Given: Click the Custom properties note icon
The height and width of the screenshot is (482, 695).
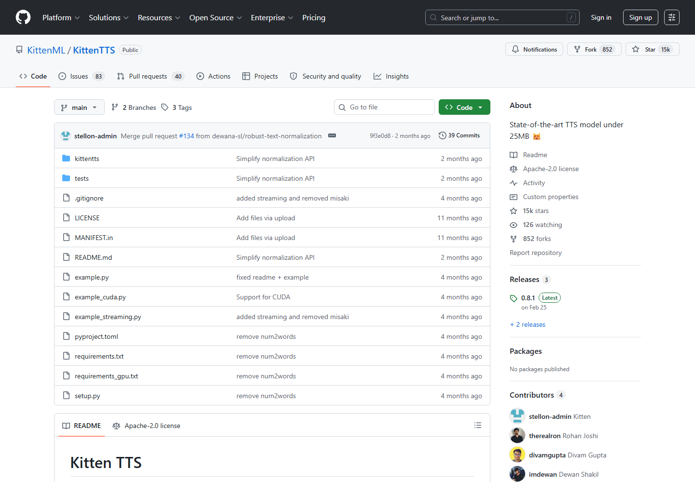Looking at the screenshot, I should pyautogui.click(x=514, y=197).
